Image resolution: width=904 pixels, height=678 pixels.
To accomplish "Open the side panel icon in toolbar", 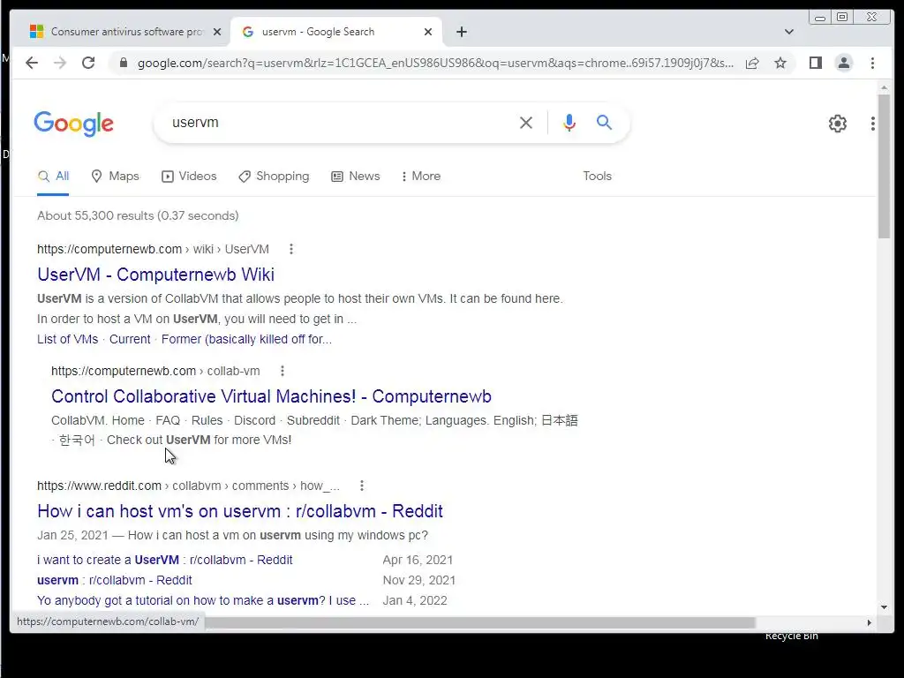I will click(815, 63).
